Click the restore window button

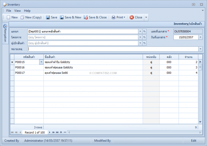tap(194, 5)
